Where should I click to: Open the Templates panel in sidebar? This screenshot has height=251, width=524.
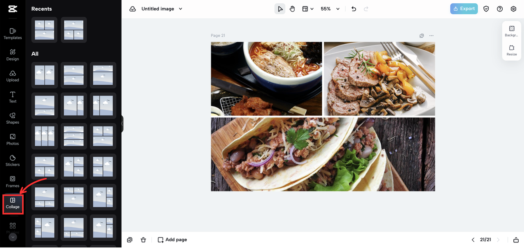(x=13, y=34)
